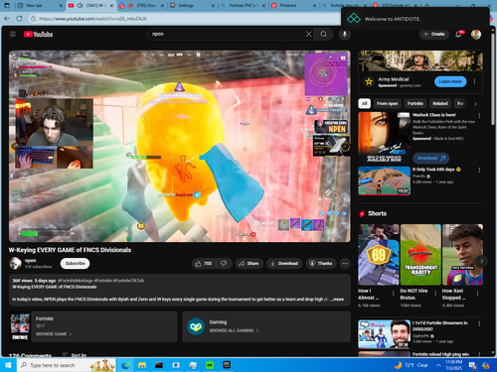Switch to the Settings browser tab

coord(191,6)
